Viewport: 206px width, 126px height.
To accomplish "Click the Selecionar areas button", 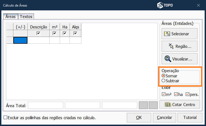I will pos(177,34).
